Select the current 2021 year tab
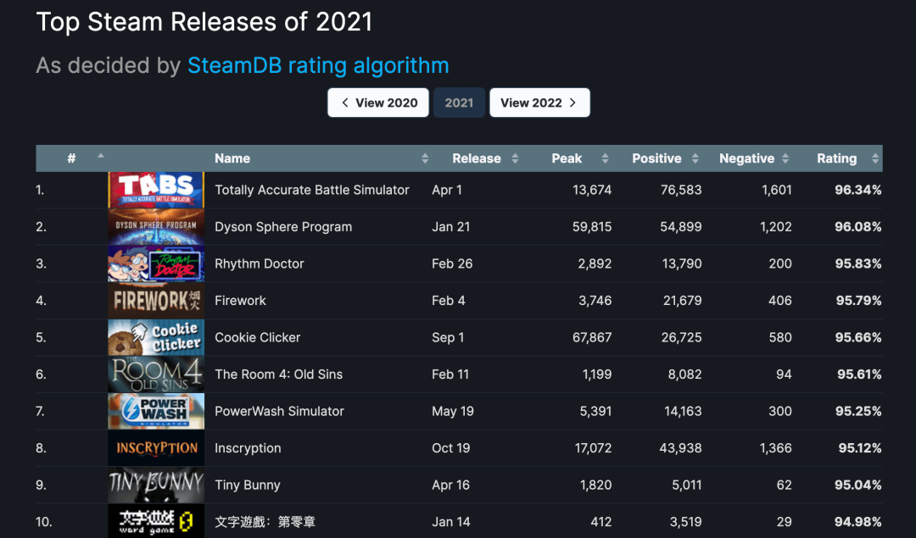The height and width of the screenshot is (538, 916). click(x=459, y=103)
